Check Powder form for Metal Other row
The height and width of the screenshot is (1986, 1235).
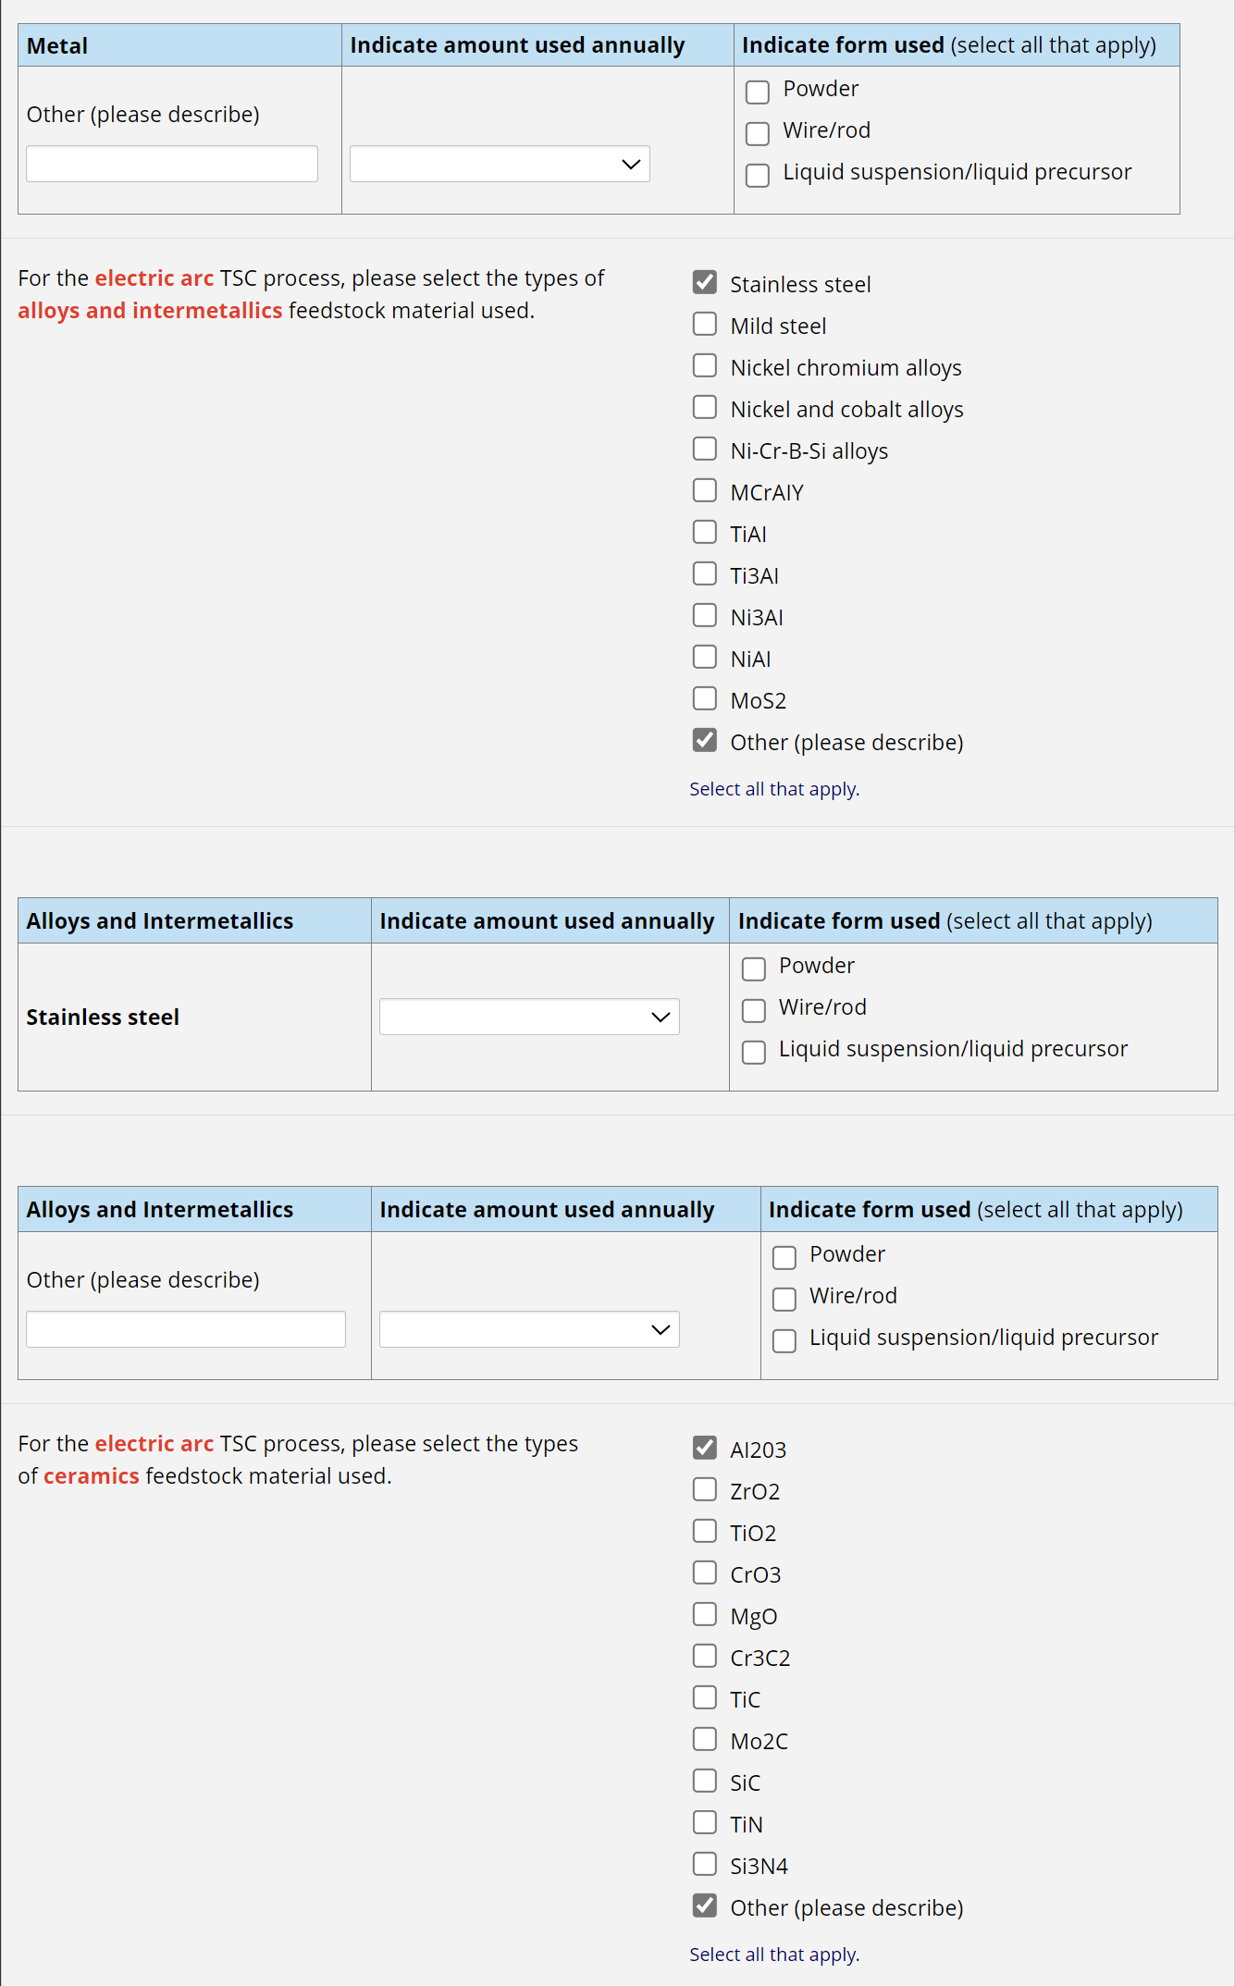click(x=758, y=93)
